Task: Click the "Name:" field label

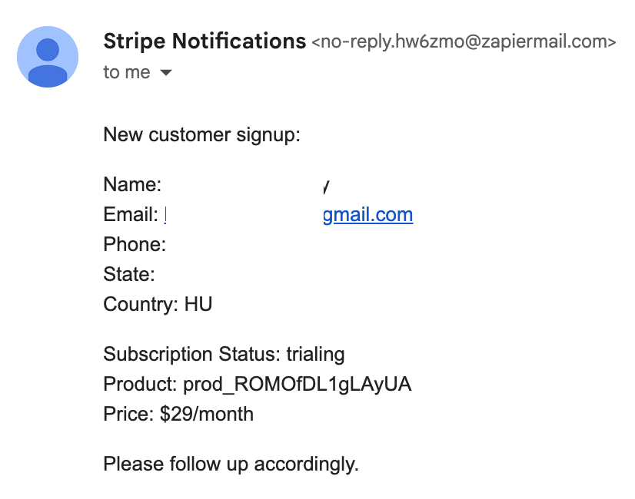Action: [132, 184]
